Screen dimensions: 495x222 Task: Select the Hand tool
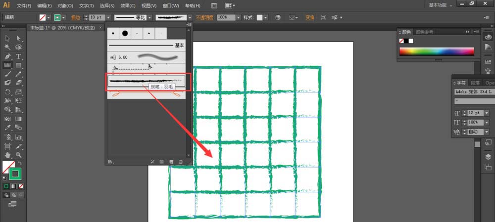[x=8, y=155]
